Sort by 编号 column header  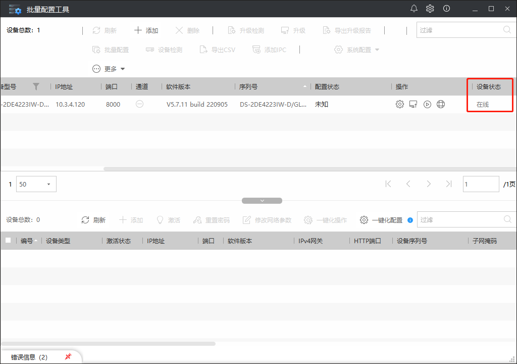click(27, 241)
